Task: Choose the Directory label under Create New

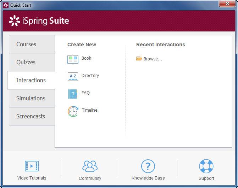Action: coord(90,76)
